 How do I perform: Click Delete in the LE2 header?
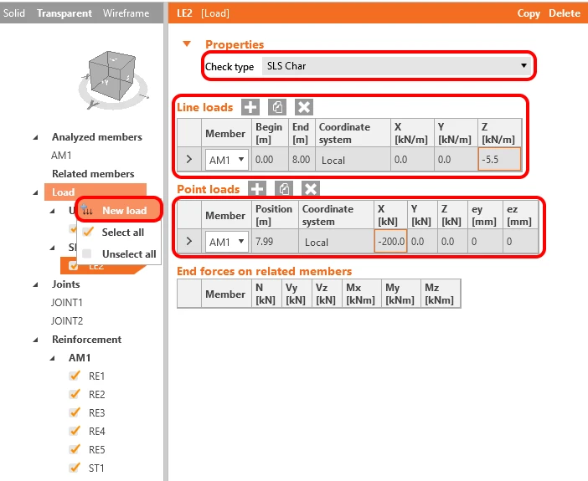click(x=565, y=13)
